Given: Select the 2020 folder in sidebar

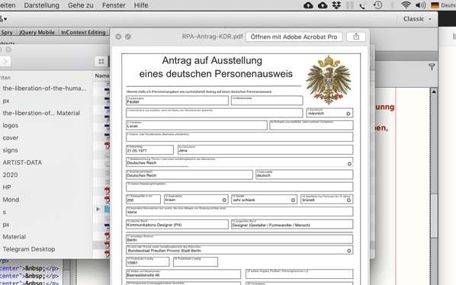Looking at the screenshot, I should point(10,175).
